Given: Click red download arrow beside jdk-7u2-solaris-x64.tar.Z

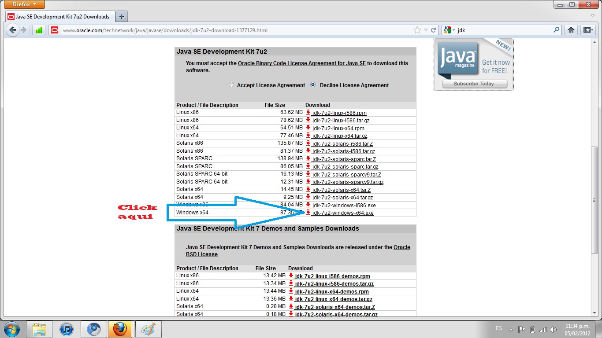Looking at the screenshot, I should point(308,189).
